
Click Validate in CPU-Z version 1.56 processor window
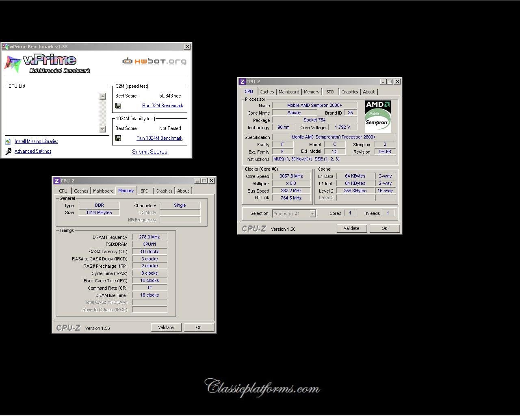(351, 228)
